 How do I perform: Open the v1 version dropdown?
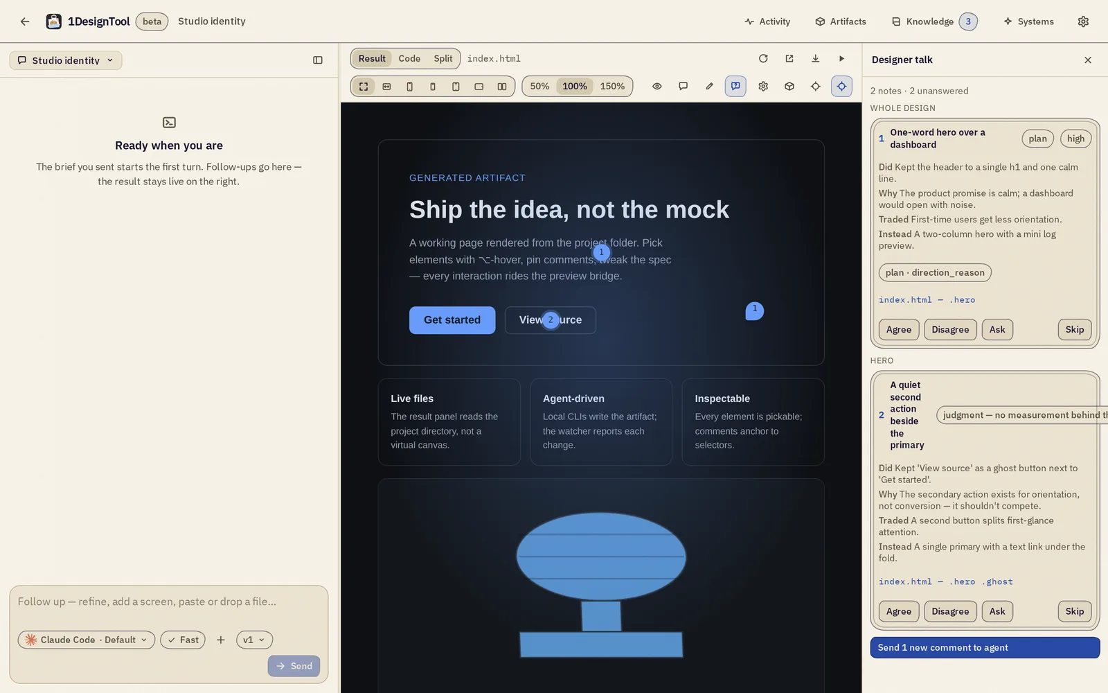click(x=254, y=640)
